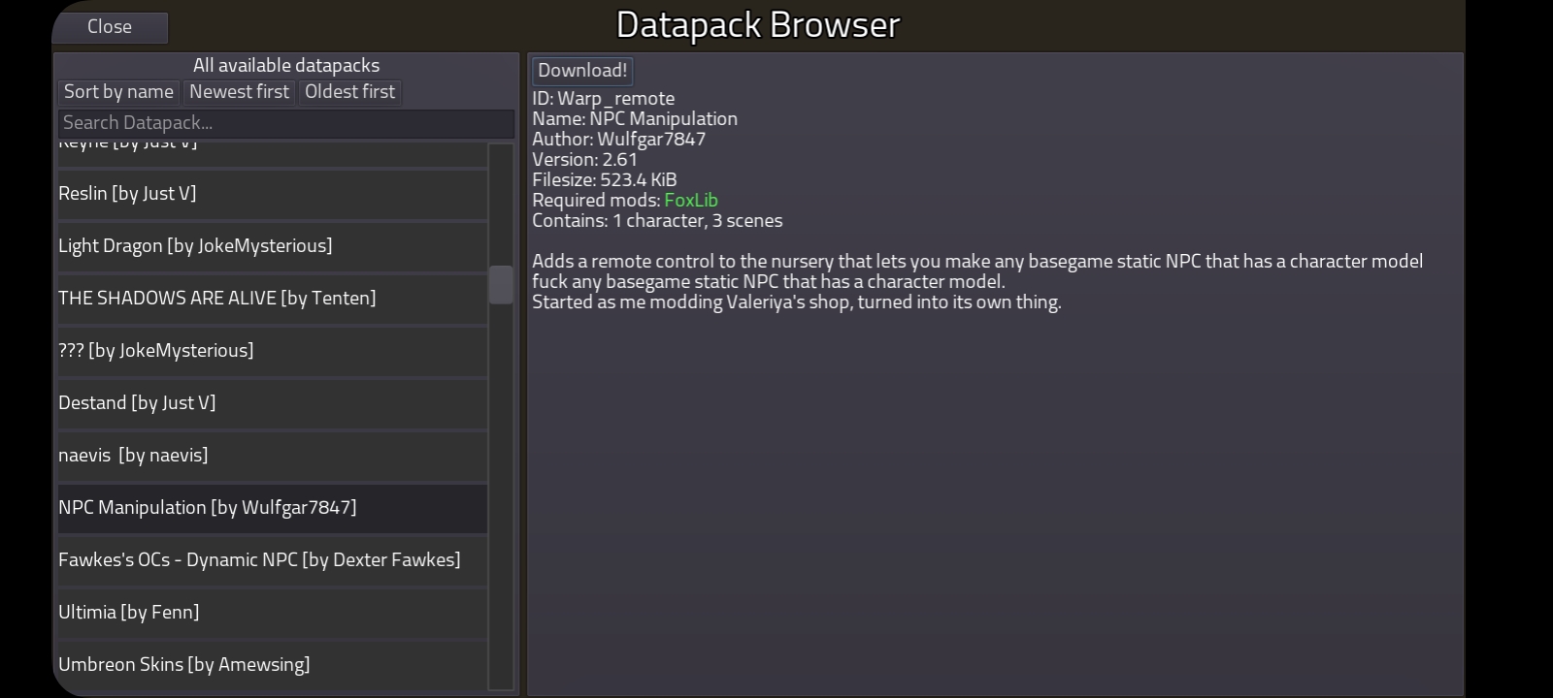The width and height of the screenshot is (1553, 698).
Task: Click the 'ID: Warp_remote' line
Action: (x=603, y=99)
